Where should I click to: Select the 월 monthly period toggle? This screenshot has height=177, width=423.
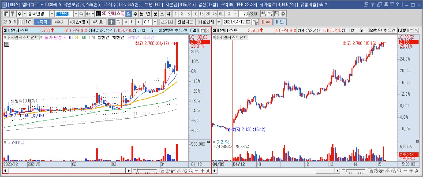tap(142, 14)
